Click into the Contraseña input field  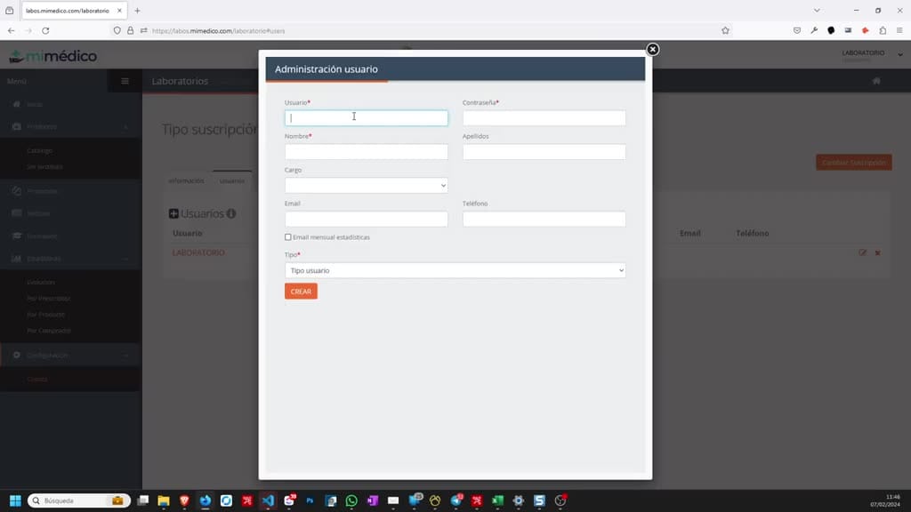click(x=544, y=118)
